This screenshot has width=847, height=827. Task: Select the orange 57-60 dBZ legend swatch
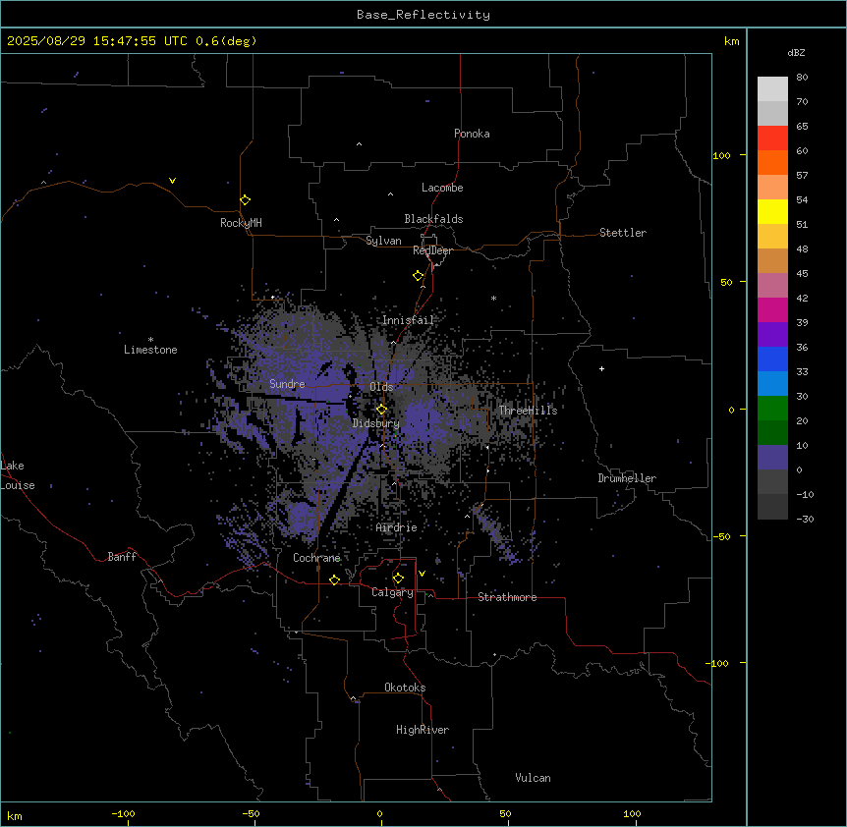772,162
